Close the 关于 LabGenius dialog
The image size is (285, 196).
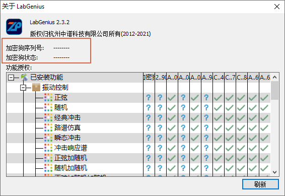point(276,7)
